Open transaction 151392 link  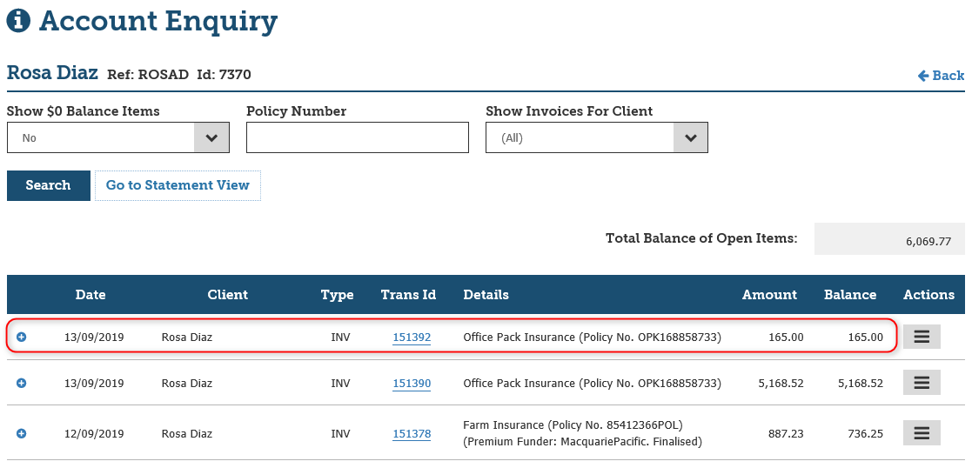coord(412,337)
